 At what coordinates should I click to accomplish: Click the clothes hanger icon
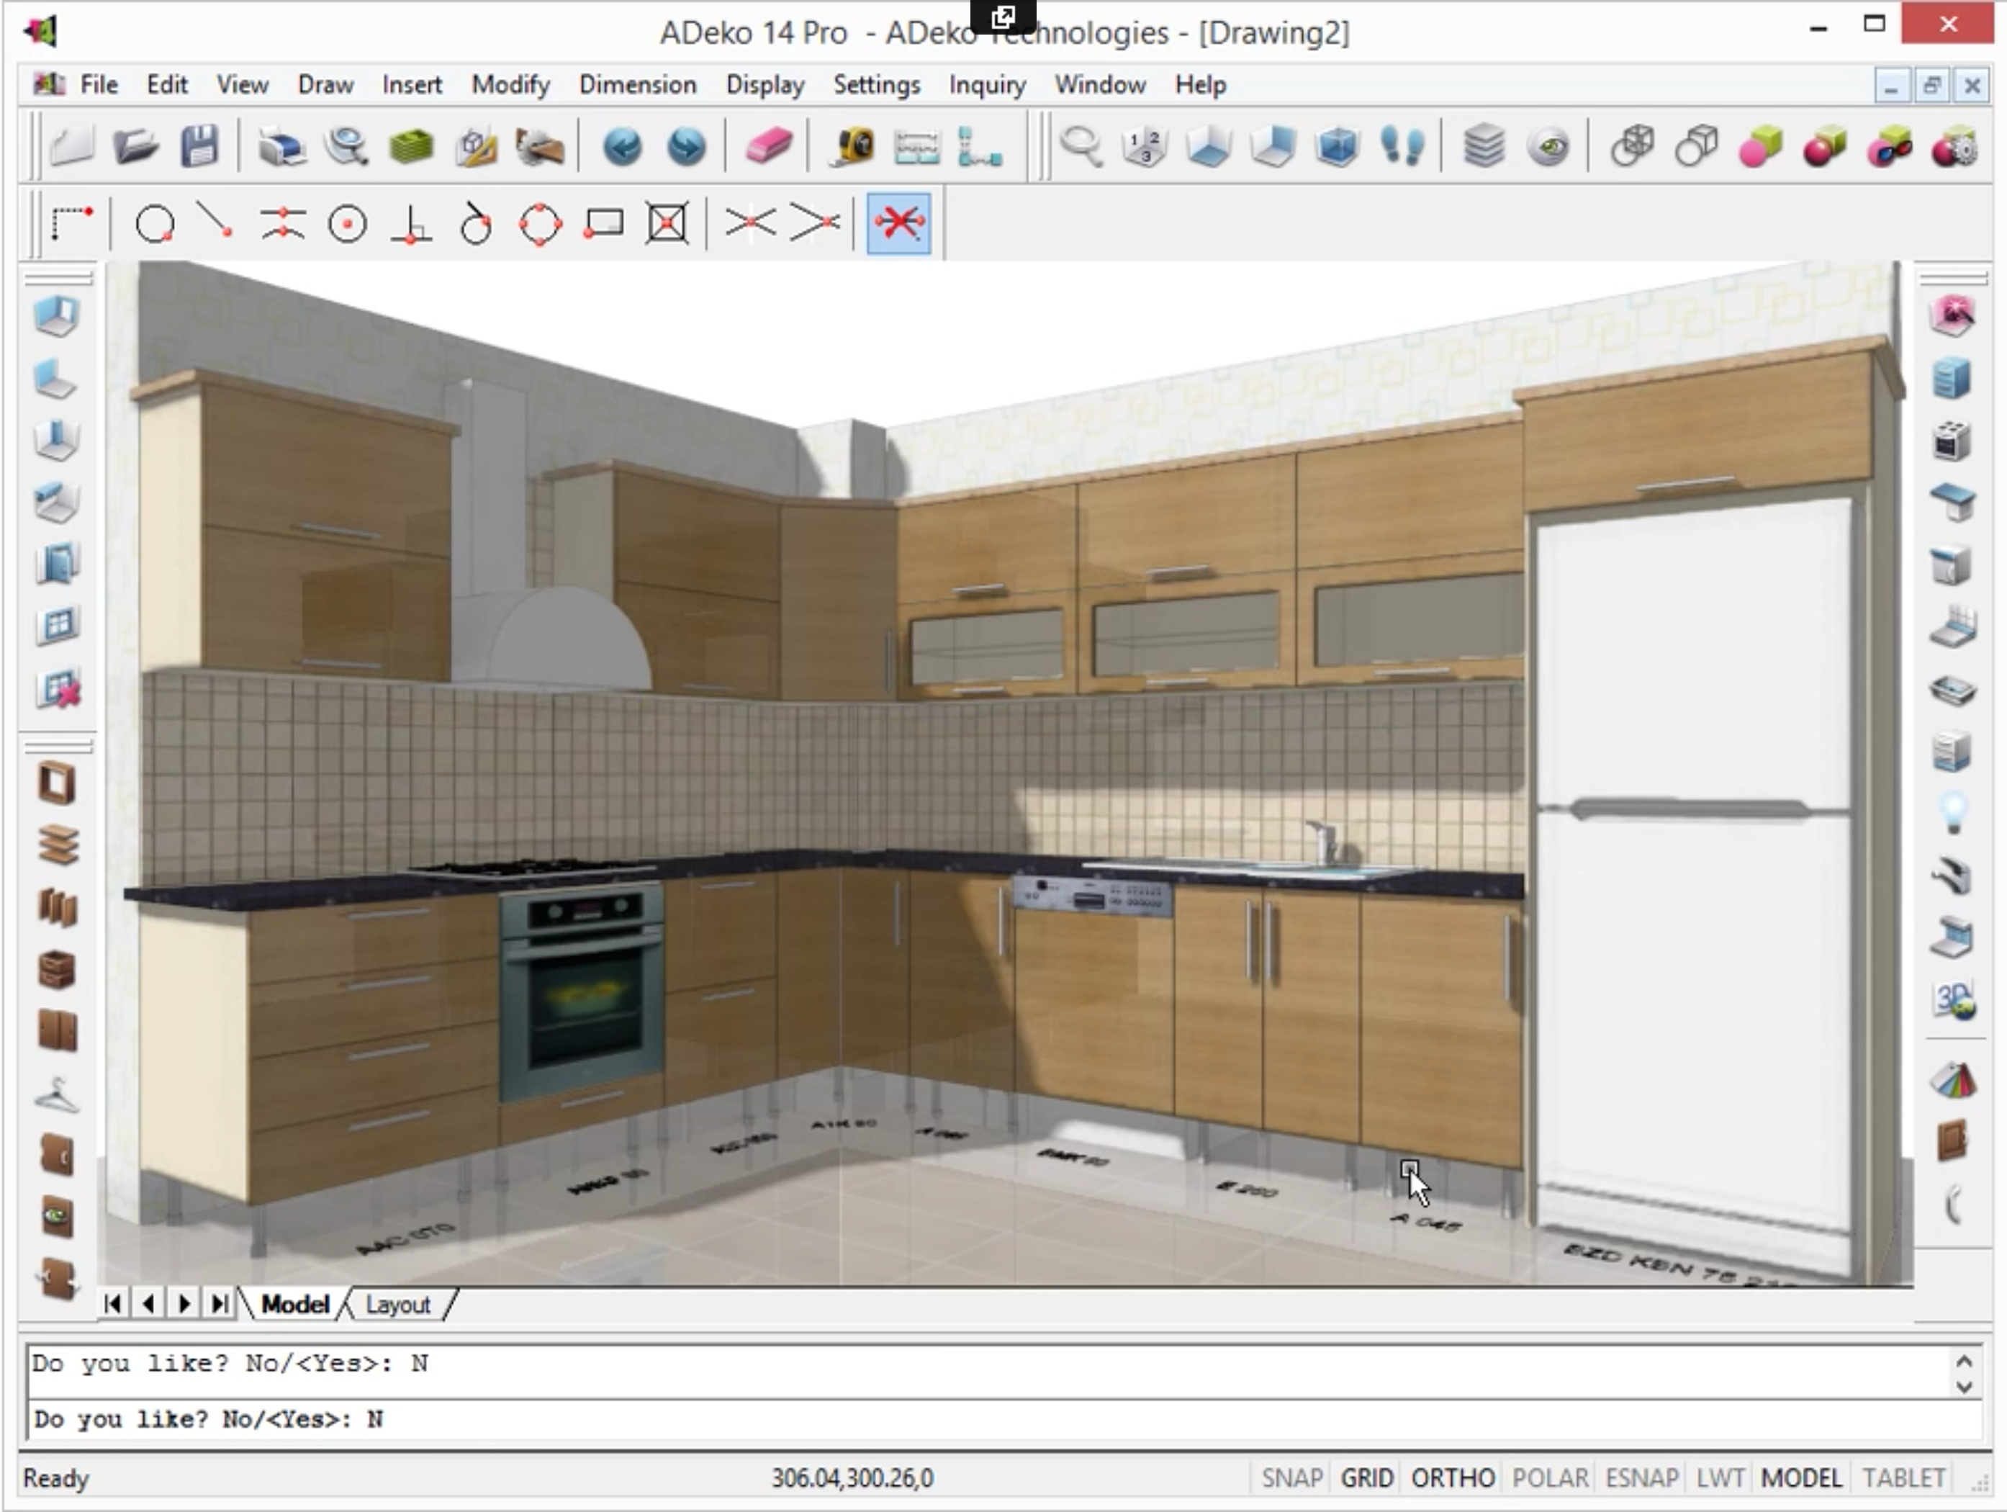pyautogui.click(x=57, y=1094)
